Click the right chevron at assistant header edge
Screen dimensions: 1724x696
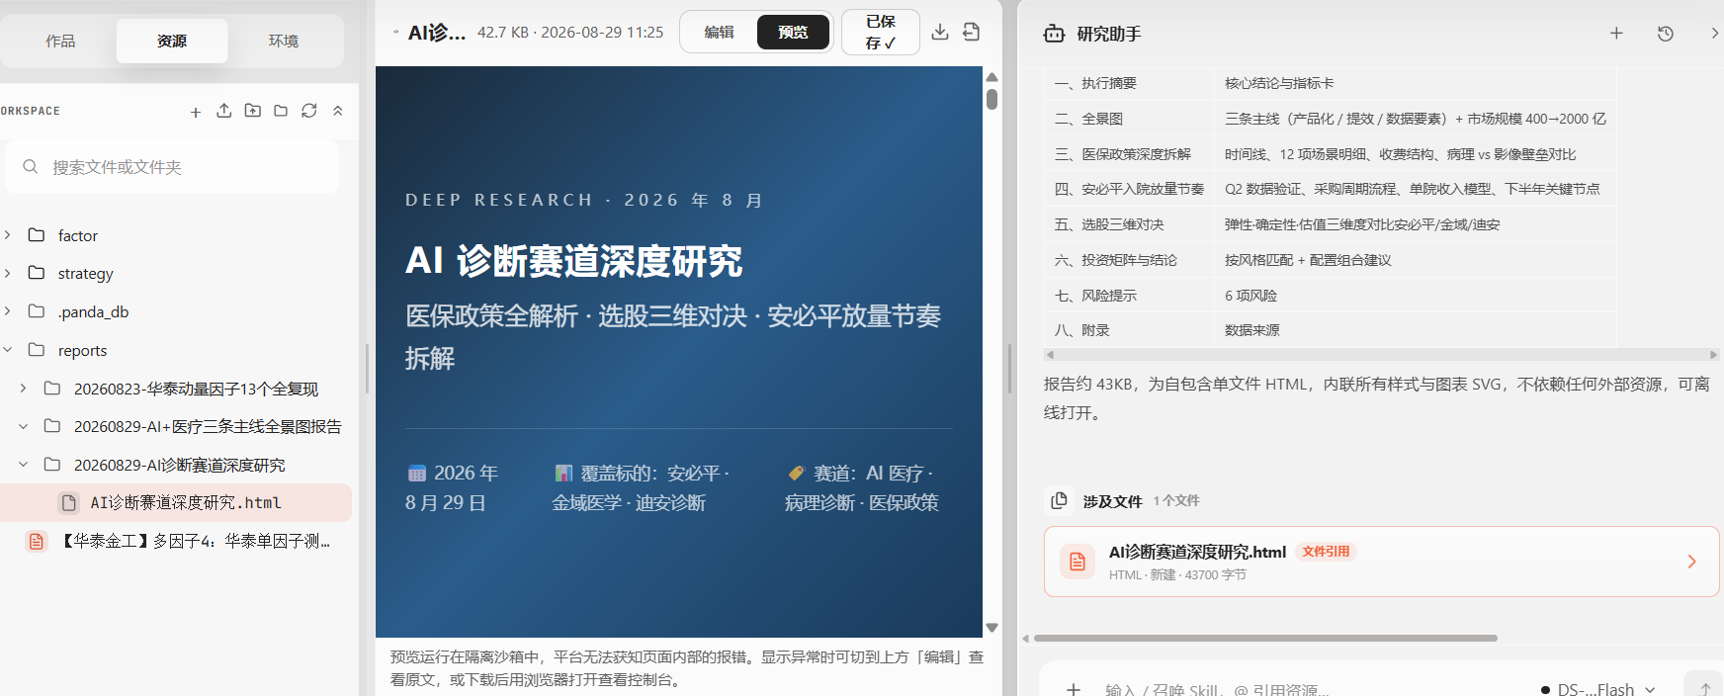[x=1714, y=33]
